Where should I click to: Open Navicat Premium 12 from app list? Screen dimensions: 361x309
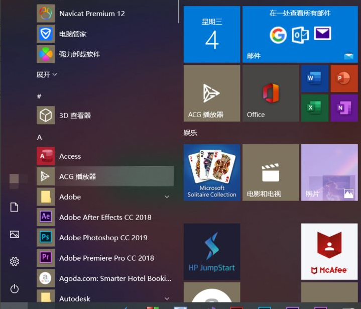point(92,14)
